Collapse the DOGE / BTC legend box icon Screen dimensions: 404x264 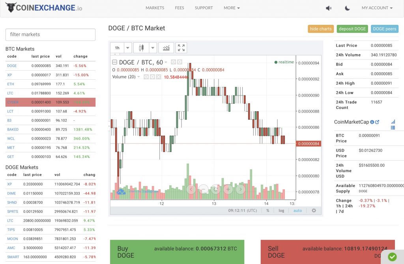pos(115,62)
